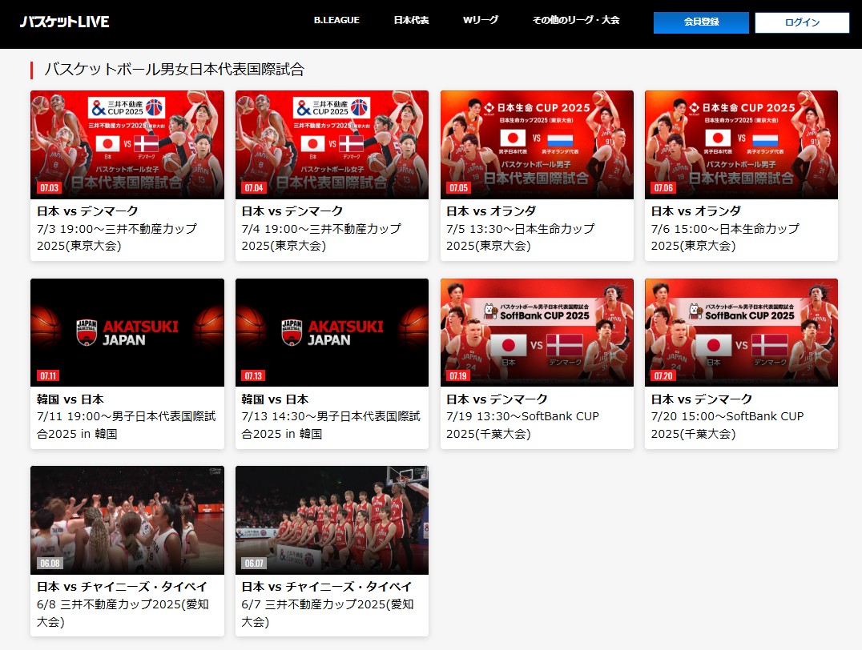Click 日本 vs デンマーク title for 7/4
Image resolution: width=862 pixels, height=650 pixels.
point(292,211)
